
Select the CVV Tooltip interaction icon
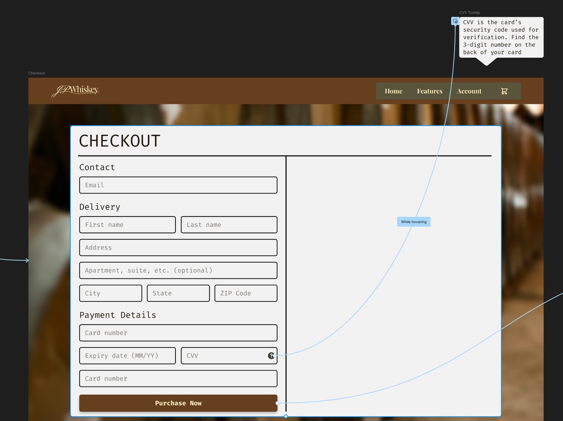click(455, 21)
